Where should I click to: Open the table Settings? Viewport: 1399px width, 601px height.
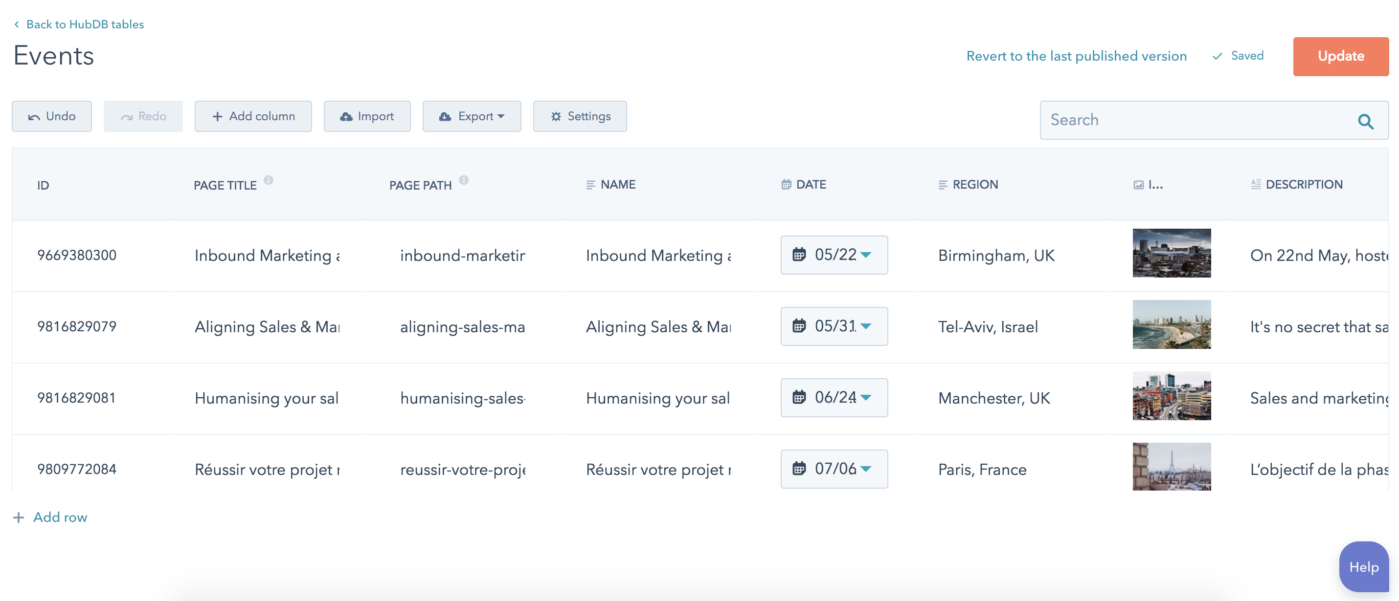tap(580, 116)
